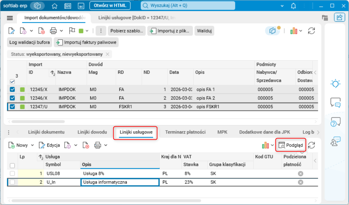Refresh the import documents list
Image resolution: width=349 pixels, height=205 pixels.
pyautogui.click(x=311, y=31)
